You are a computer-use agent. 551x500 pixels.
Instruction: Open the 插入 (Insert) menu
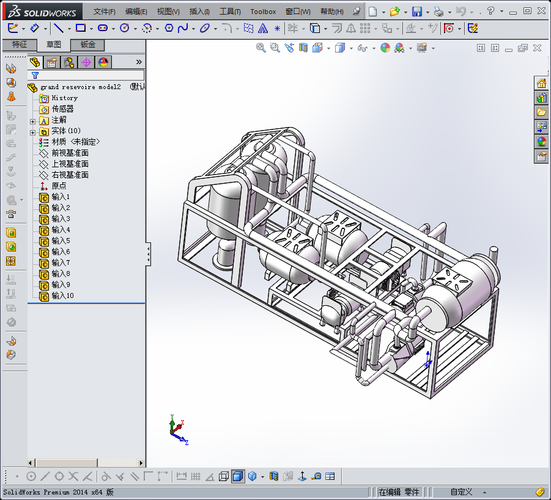pyautogui.click(x=199, y=12)
